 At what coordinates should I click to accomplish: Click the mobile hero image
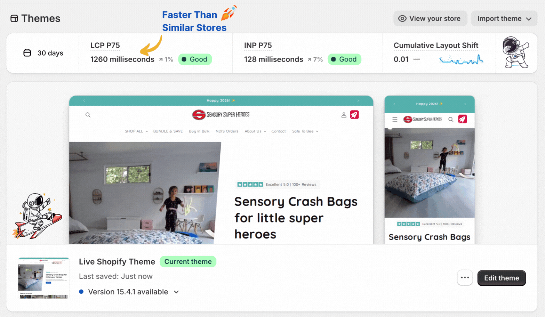pyautogui.click(x=430, y=173)
